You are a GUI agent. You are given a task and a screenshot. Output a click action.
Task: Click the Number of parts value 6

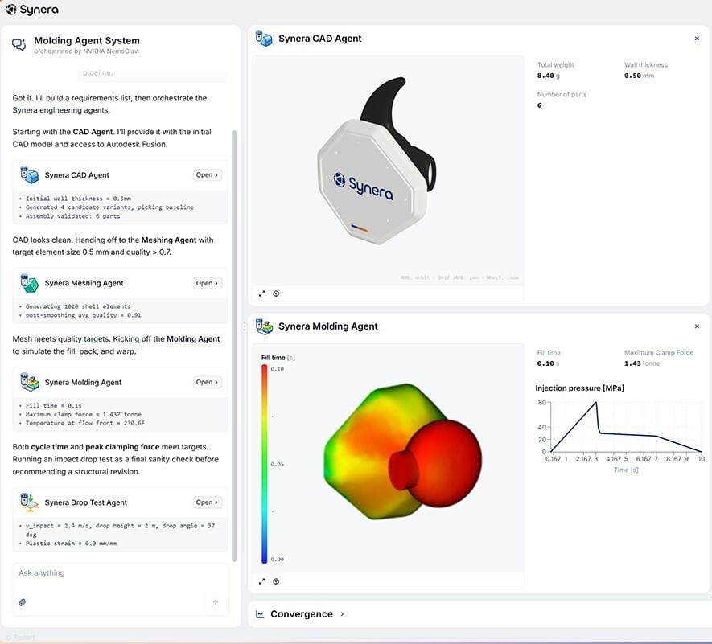coord(540,105)
